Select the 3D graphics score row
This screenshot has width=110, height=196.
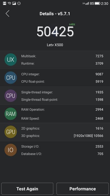click(x=62, y=136)
